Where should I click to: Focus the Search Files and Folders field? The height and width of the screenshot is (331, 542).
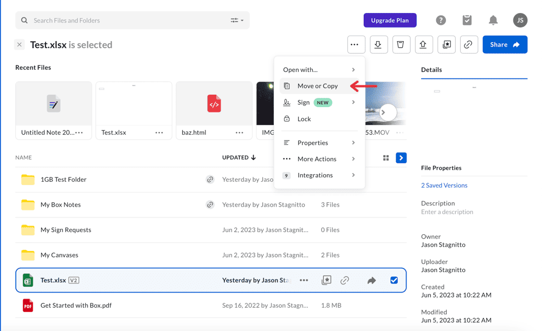pos(132,21)
